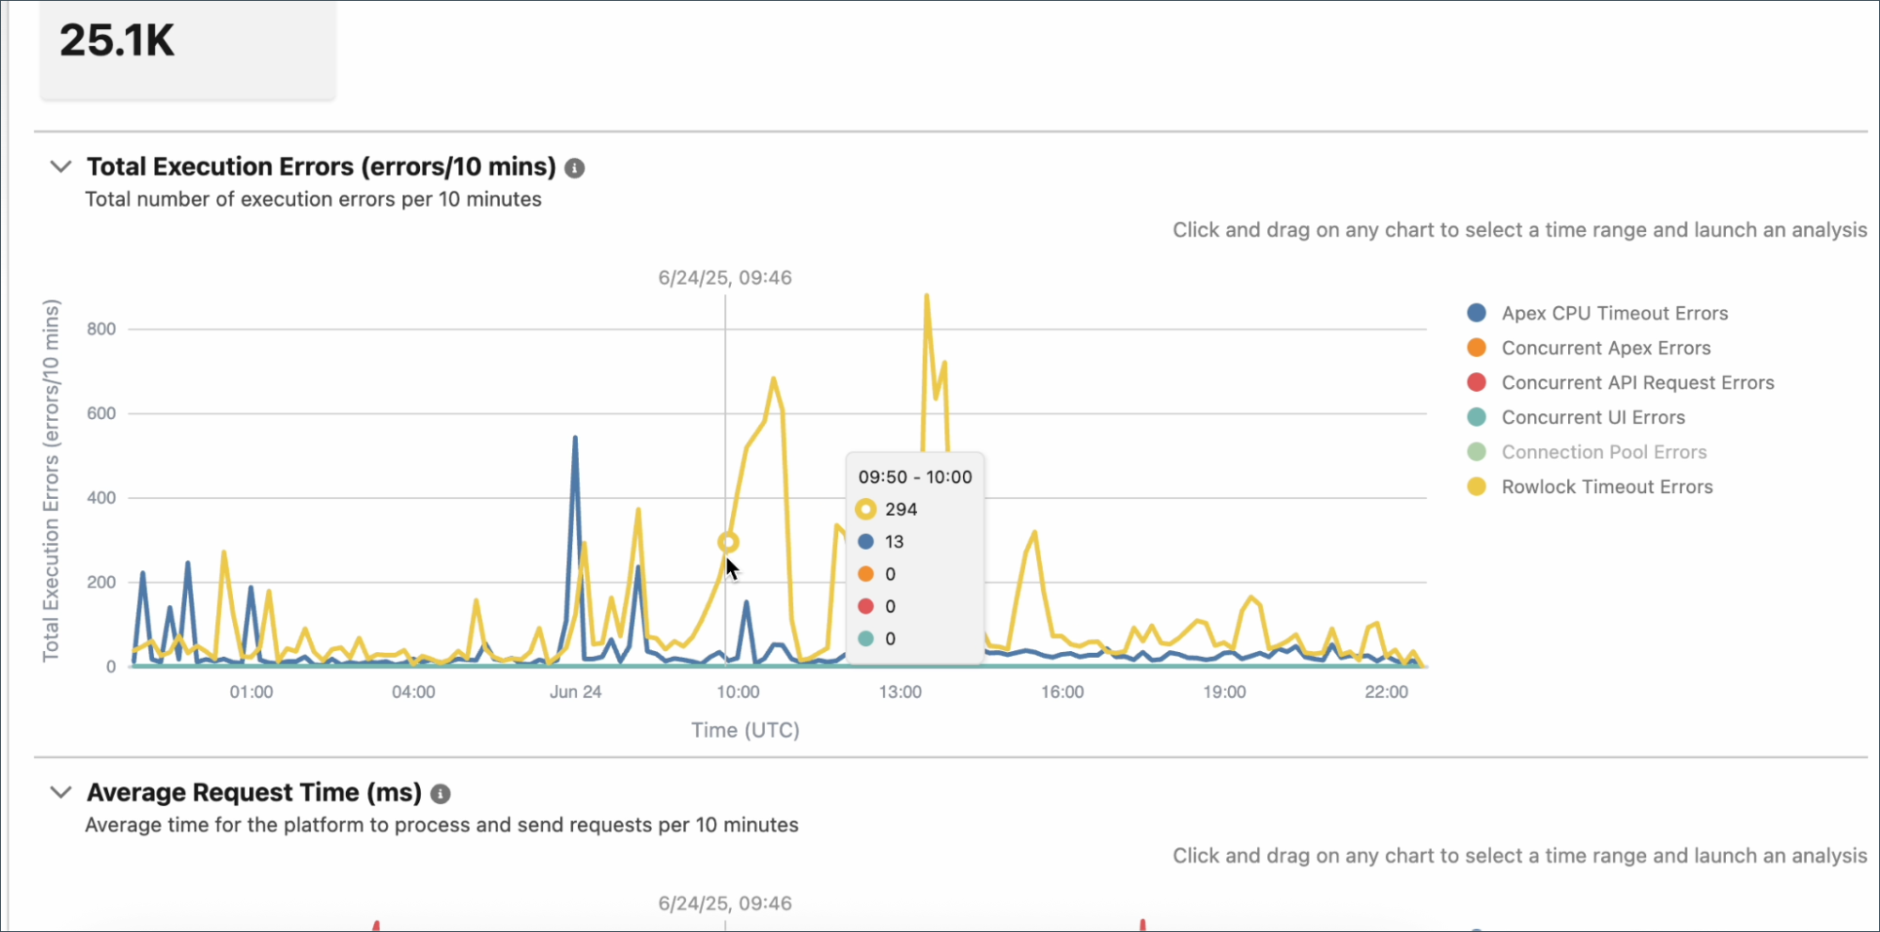
Task: Hide the Rowlock Timeout Errors series via legend
Action: point(1477,487)
